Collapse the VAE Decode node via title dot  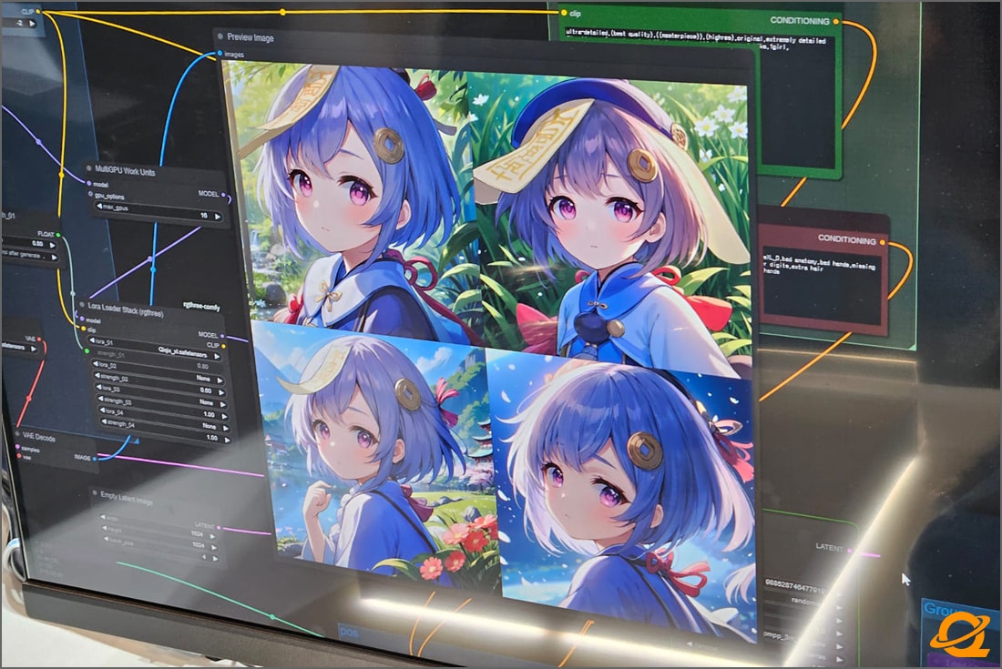17,434
